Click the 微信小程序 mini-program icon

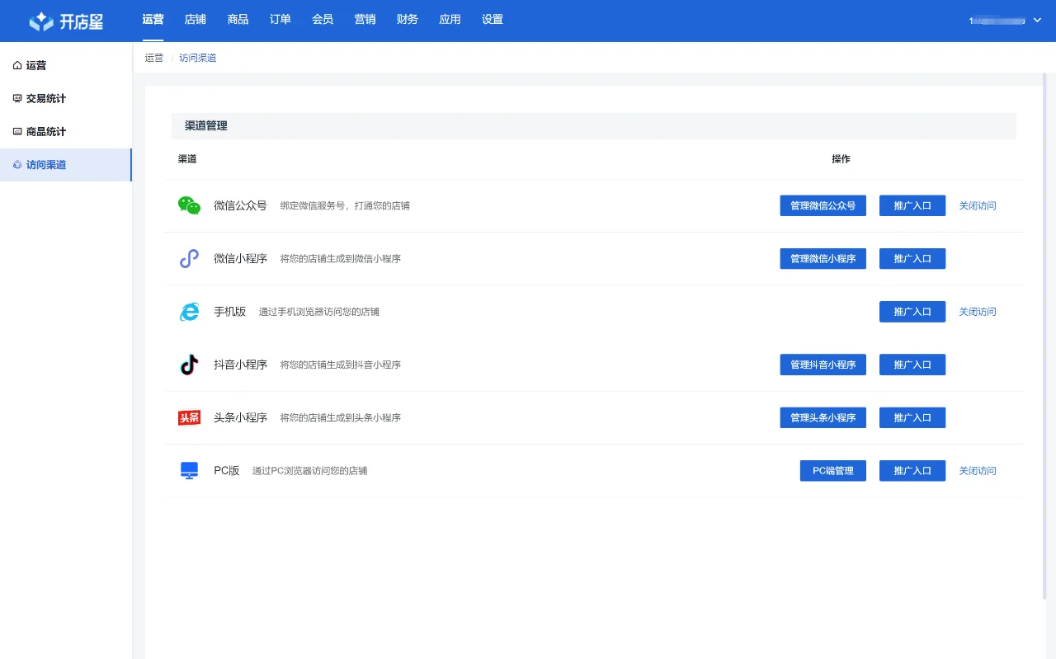189,259
